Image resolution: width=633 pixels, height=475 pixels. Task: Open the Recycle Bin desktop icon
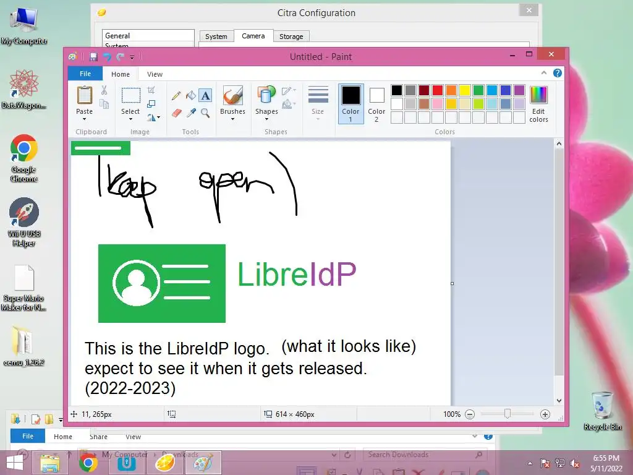[602, 411]
